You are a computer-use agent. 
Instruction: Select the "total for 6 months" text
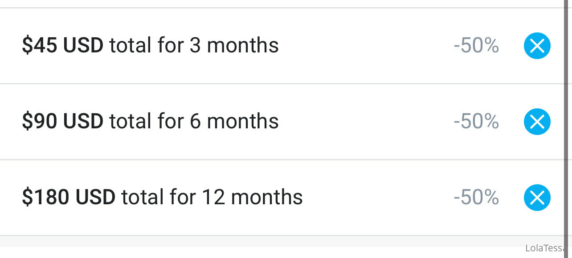(x=194, y=121)
